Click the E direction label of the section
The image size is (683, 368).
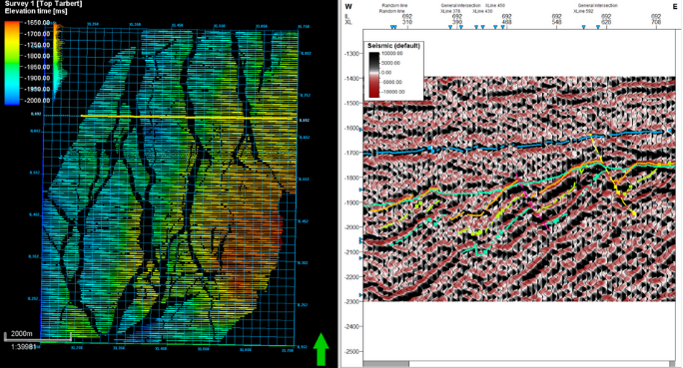675,7
